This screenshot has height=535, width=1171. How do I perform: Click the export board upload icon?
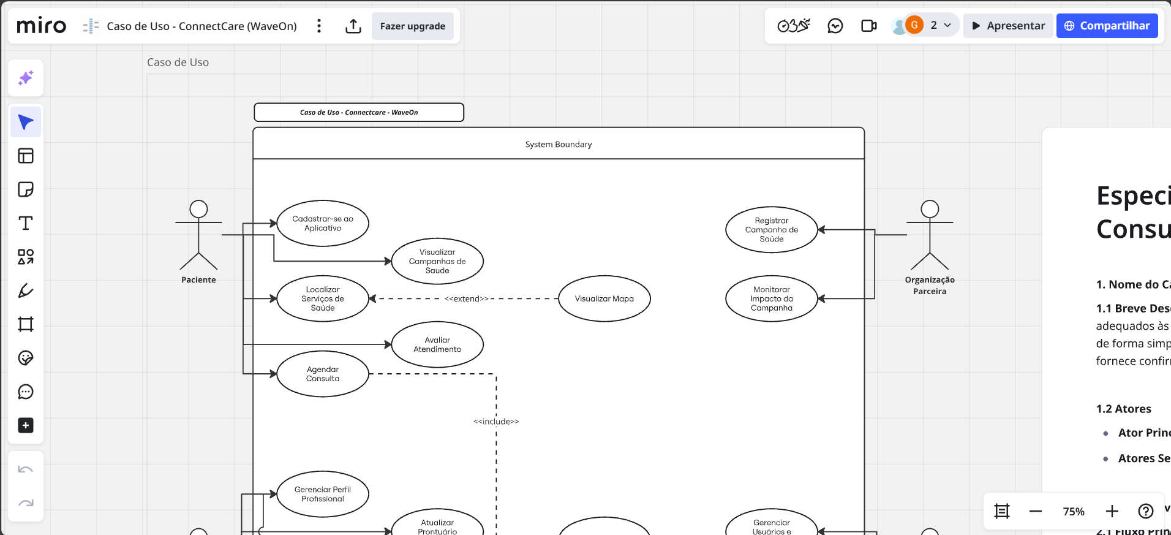pyautogui.click(x=353, y=26)
